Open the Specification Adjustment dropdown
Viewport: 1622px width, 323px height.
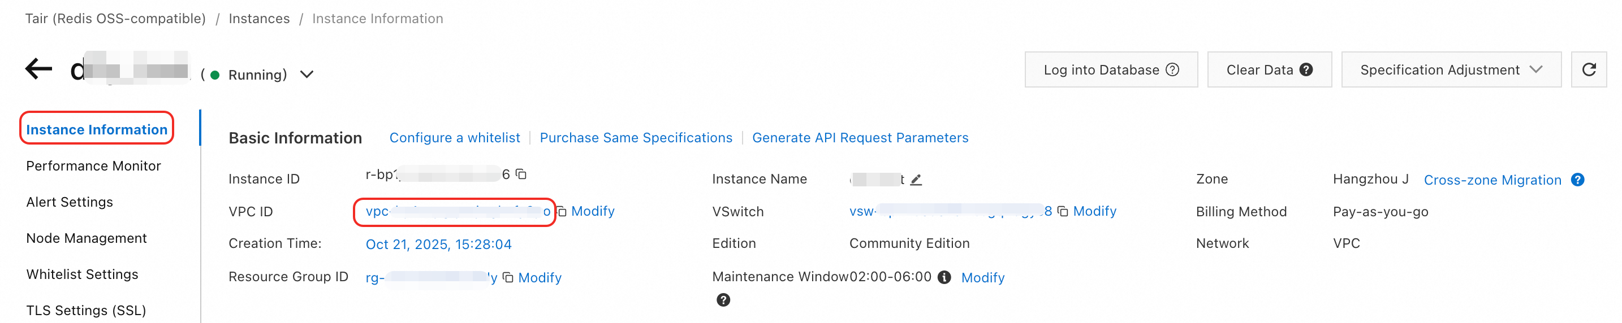tap(1450, 70)
